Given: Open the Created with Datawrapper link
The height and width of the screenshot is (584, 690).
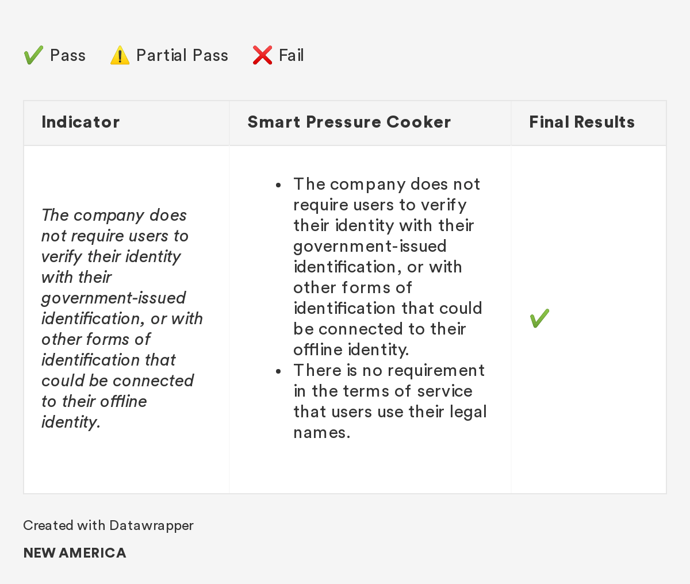Looking at the screenshot, I should click(x=108, y=525).
